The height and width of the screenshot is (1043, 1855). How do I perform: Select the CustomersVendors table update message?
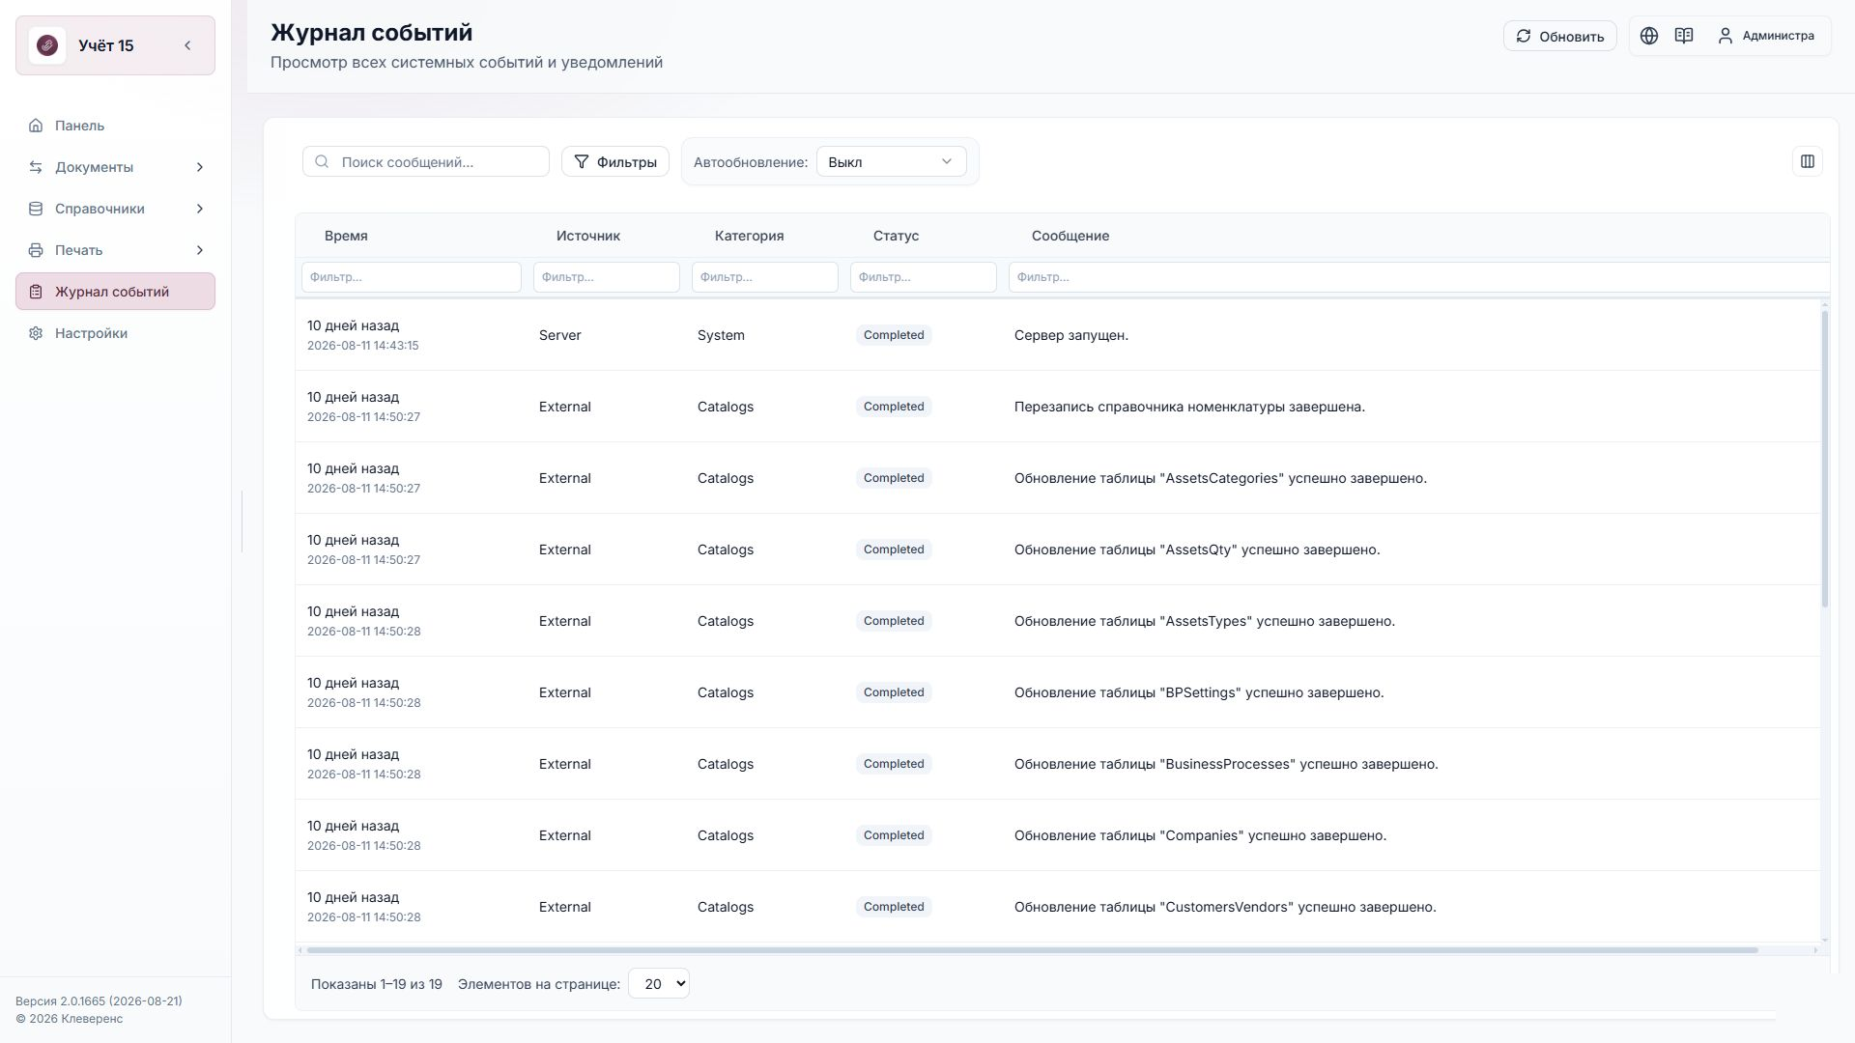coord(1225,907)
